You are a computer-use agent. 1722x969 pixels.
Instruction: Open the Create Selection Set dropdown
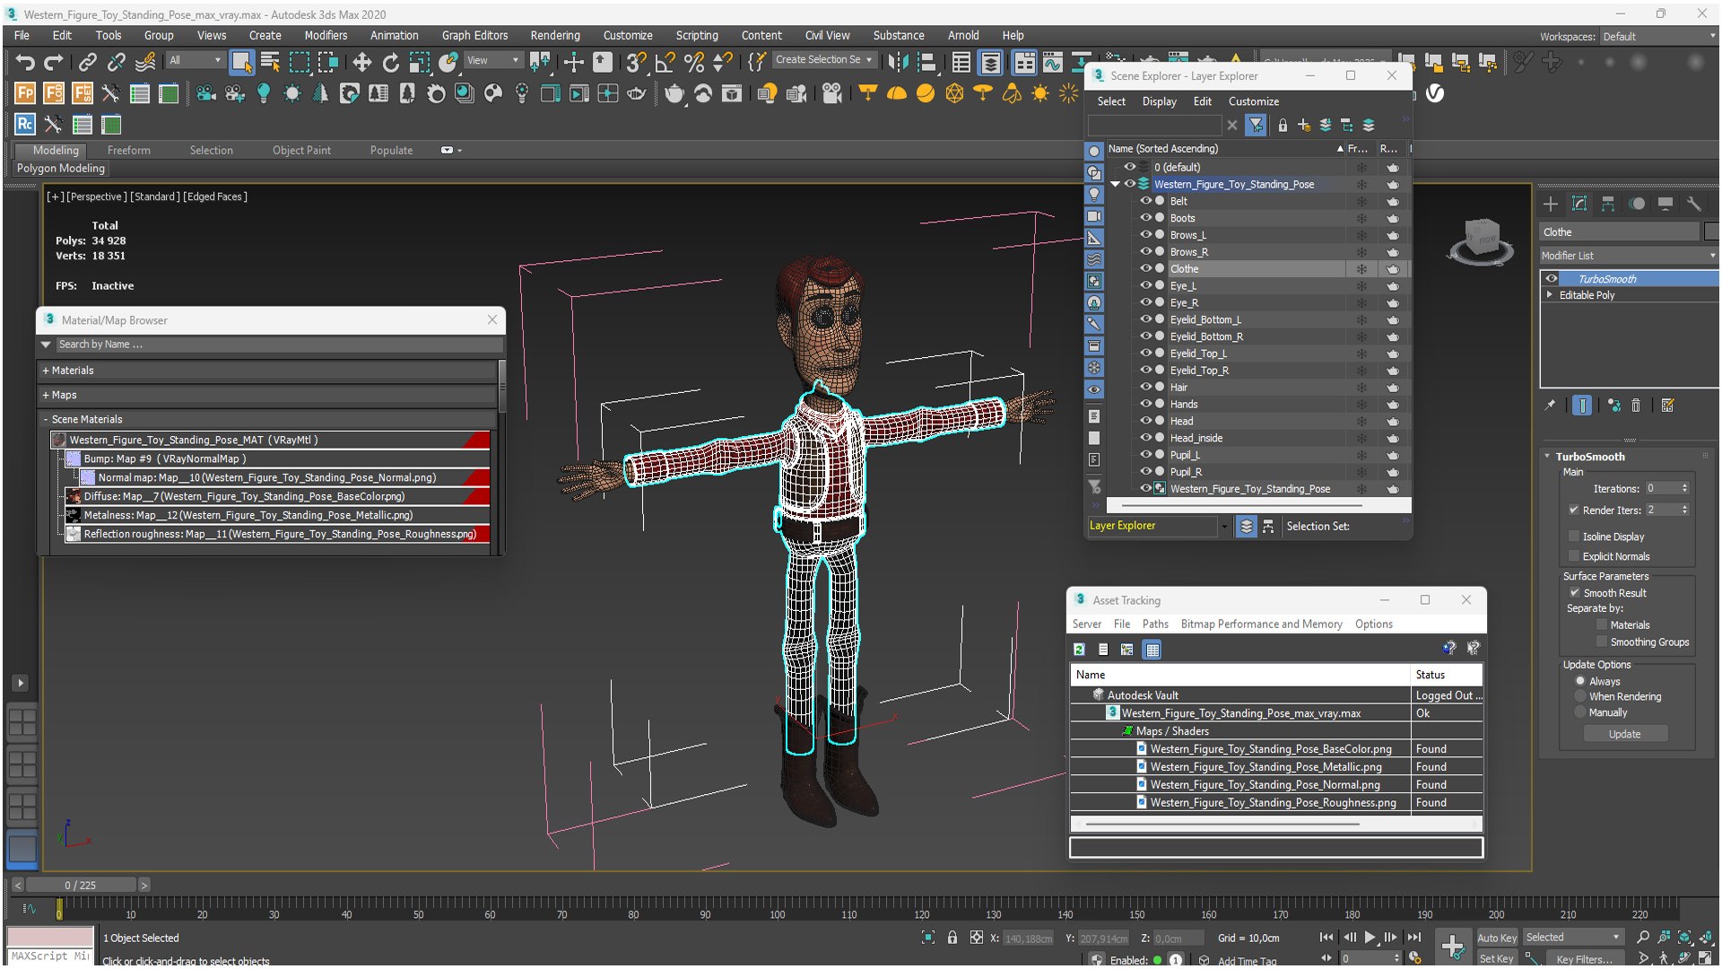point(823,60)
